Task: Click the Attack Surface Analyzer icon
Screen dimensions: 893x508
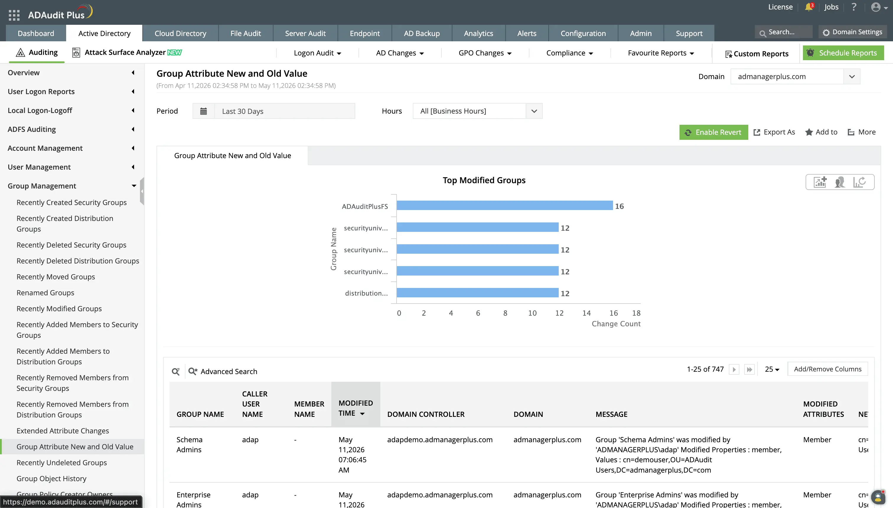Action: tap(76, 53)
